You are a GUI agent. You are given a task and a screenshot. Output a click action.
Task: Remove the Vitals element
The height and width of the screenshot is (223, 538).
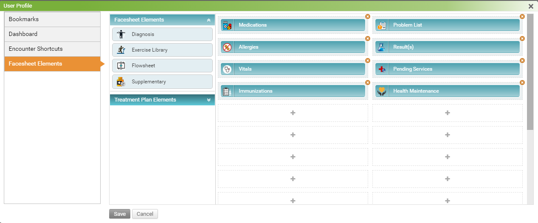(368, 61)
